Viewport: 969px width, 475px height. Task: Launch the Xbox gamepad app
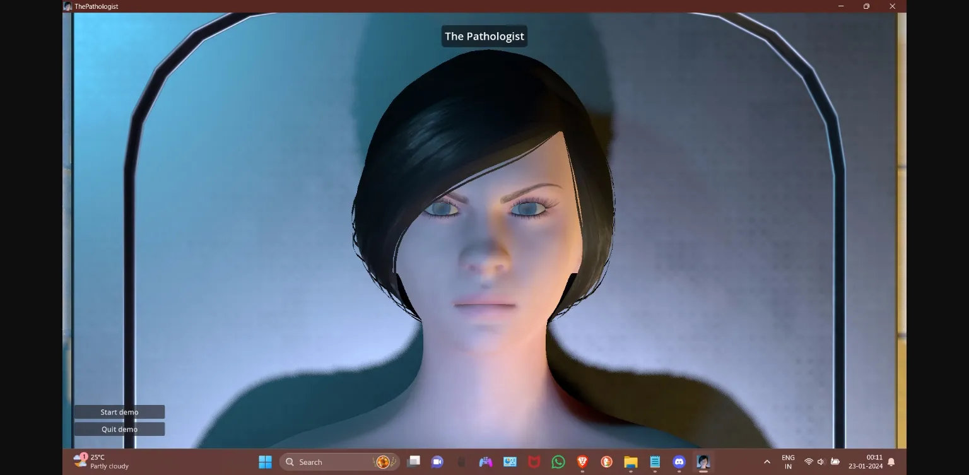[x=485, y=462]
